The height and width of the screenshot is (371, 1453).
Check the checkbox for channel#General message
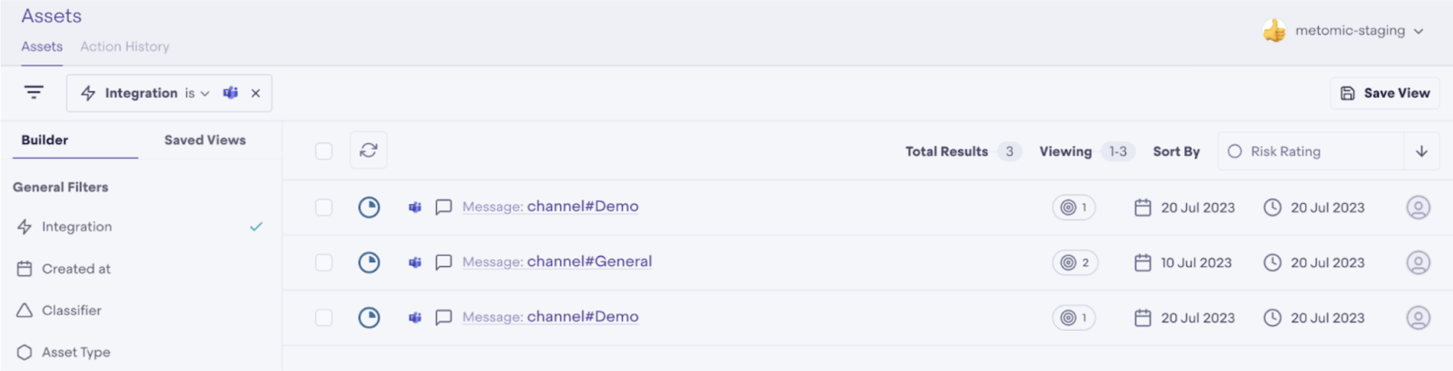tap(324, 263)
